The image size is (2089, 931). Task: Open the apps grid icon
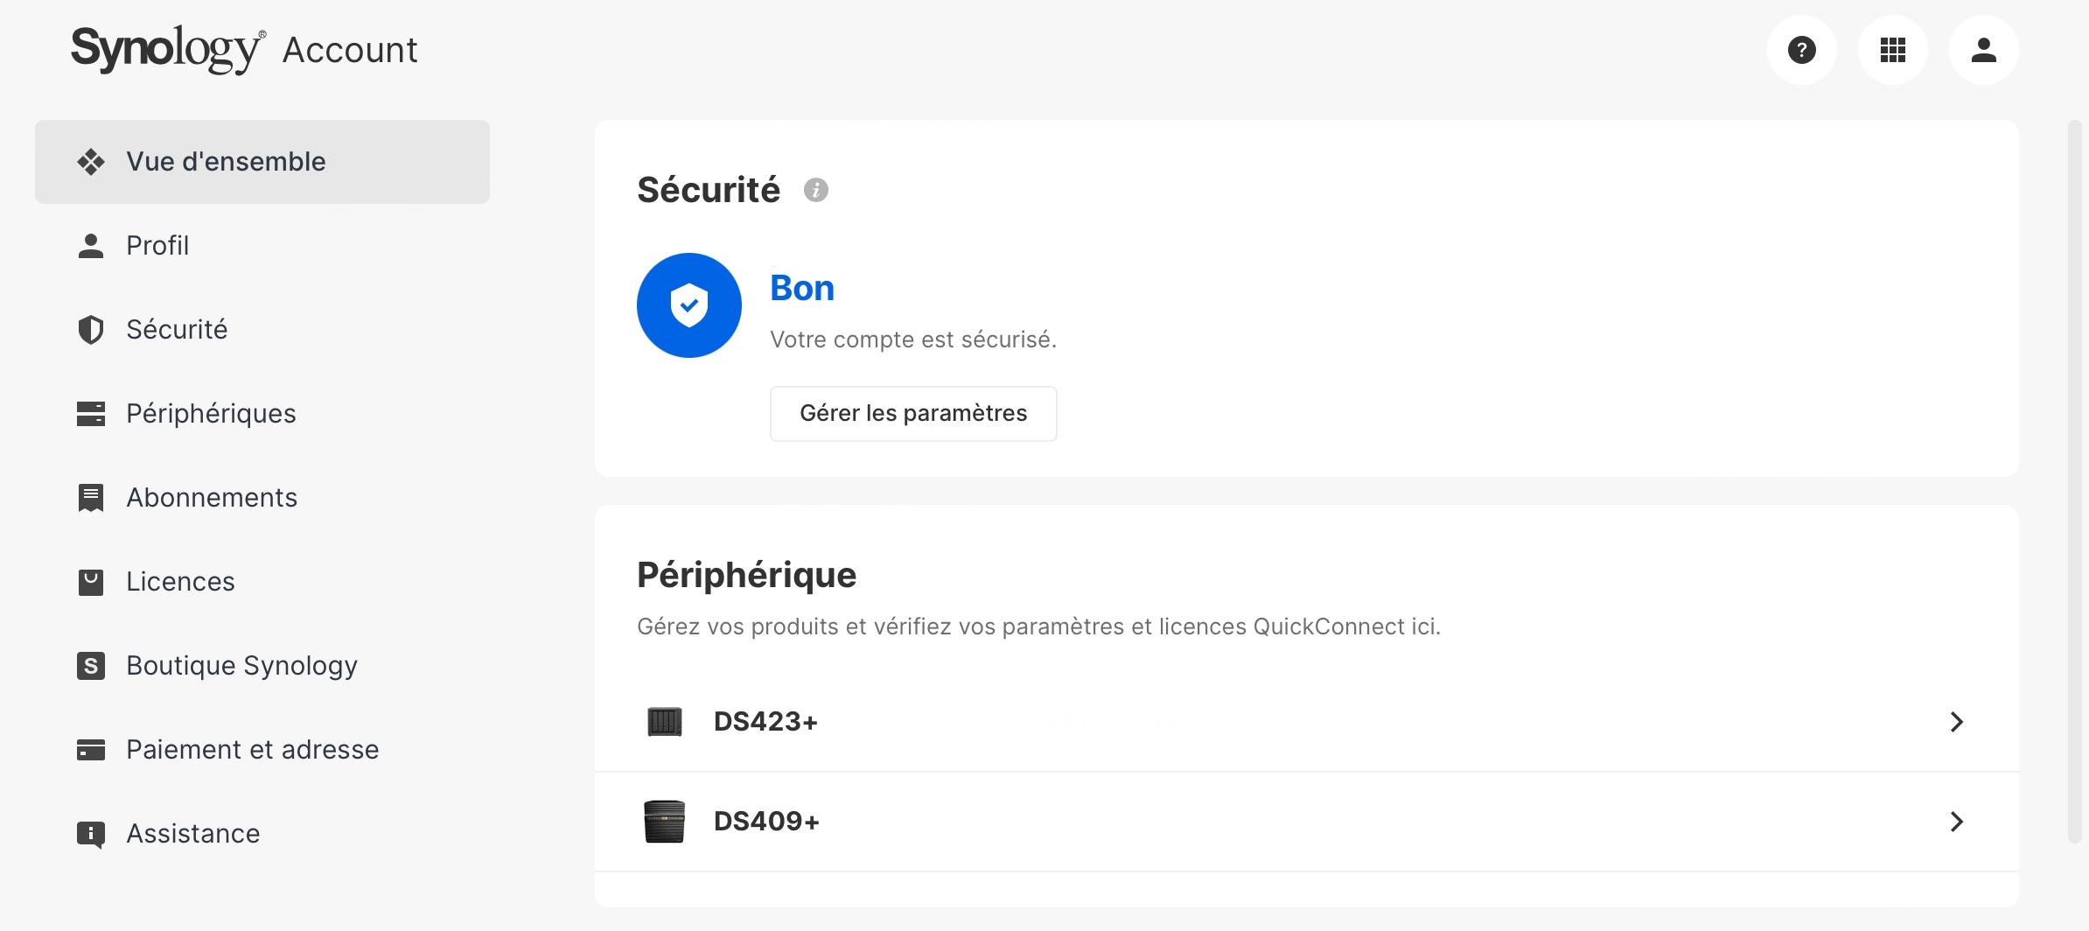point(1892,50)
